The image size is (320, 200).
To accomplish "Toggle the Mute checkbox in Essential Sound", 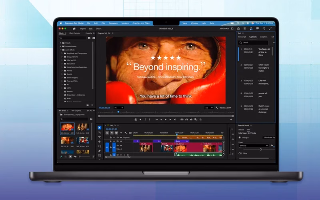I will pyautogui.click(x=240, y=153).
